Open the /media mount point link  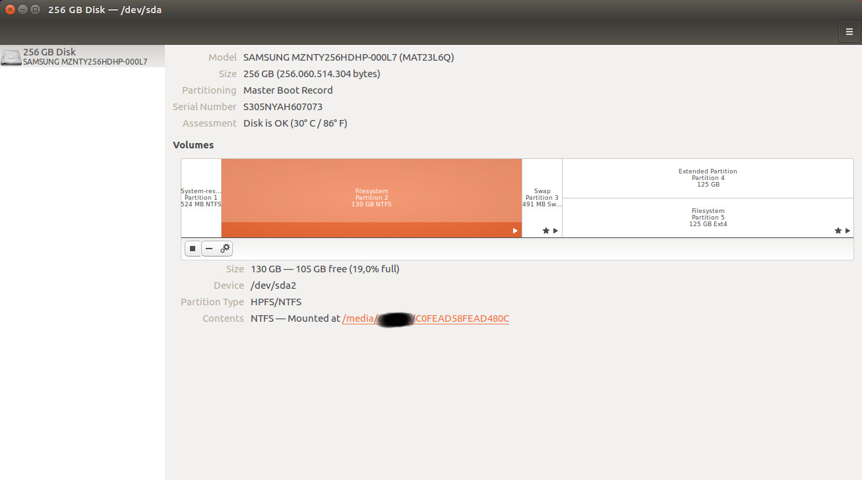click(425, 318)
